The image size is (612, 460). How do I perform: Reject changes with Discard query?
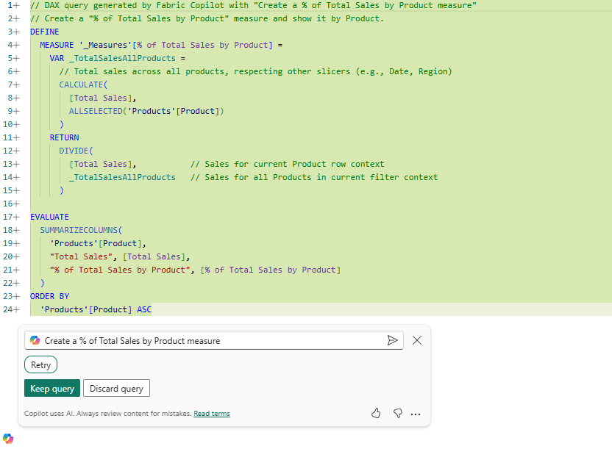click(x=116, y=389)
